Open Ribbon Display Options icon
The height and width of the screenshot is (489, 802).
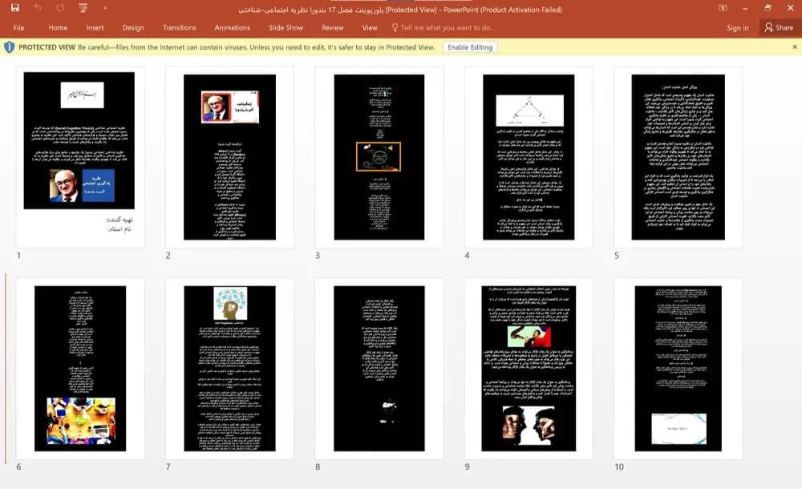tap(723, 8)
